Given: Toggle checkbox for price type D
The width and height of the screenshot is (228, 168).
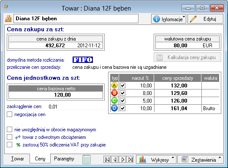Looking at the screenshot, I should point(122,108).
